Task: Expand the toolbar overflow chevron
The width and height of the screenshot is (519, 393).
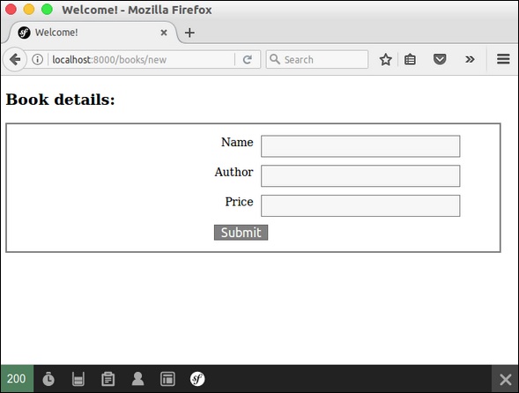Action: point(470,60)
